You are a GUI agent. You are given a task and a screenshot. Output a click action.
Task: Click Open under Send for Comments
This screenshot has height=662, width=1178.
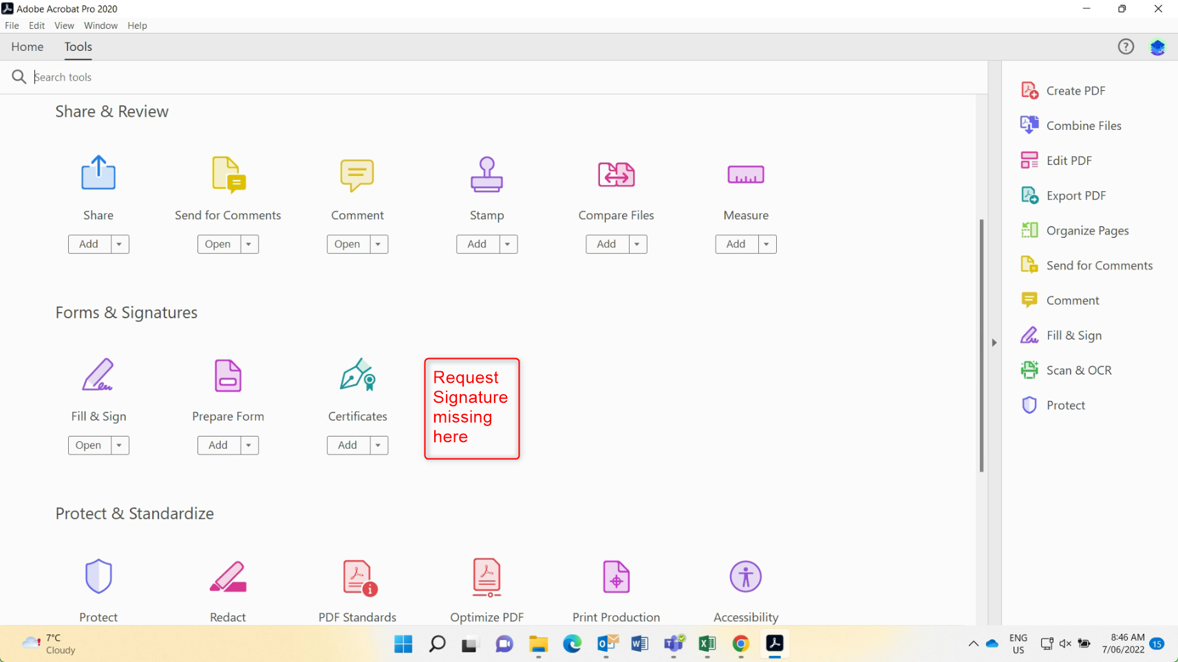coord(219,244)
